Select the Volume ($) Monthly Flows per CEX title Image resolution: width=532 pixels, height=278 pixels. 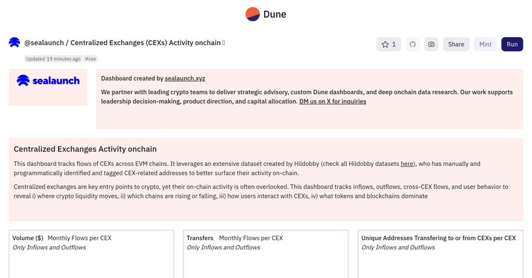pyautogui.click(x=62, y=238)
